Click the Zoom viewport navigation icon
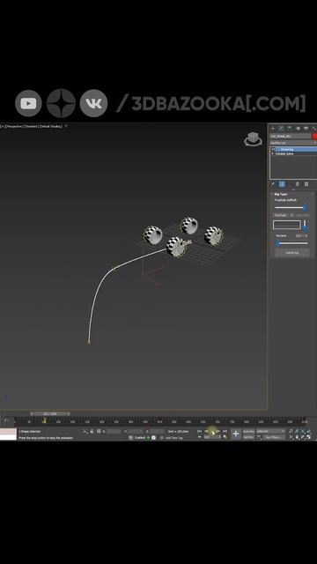Viewport: 317px width, 564px height. point(291,431)
